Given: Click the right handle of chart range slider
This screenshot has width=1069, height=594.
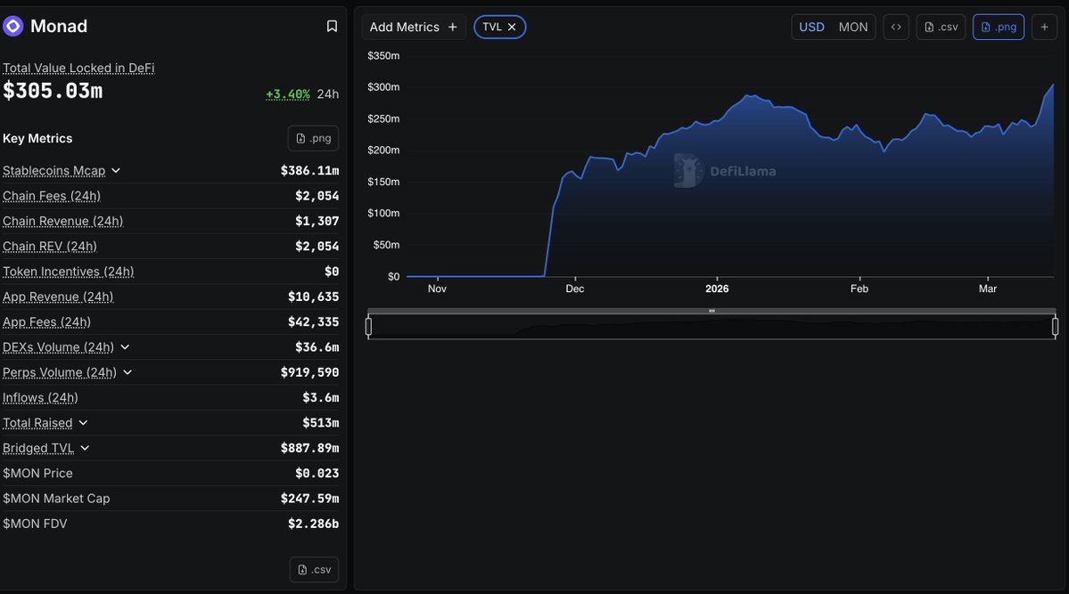Looking at the screenshot, I should (x=1055, y=327).
